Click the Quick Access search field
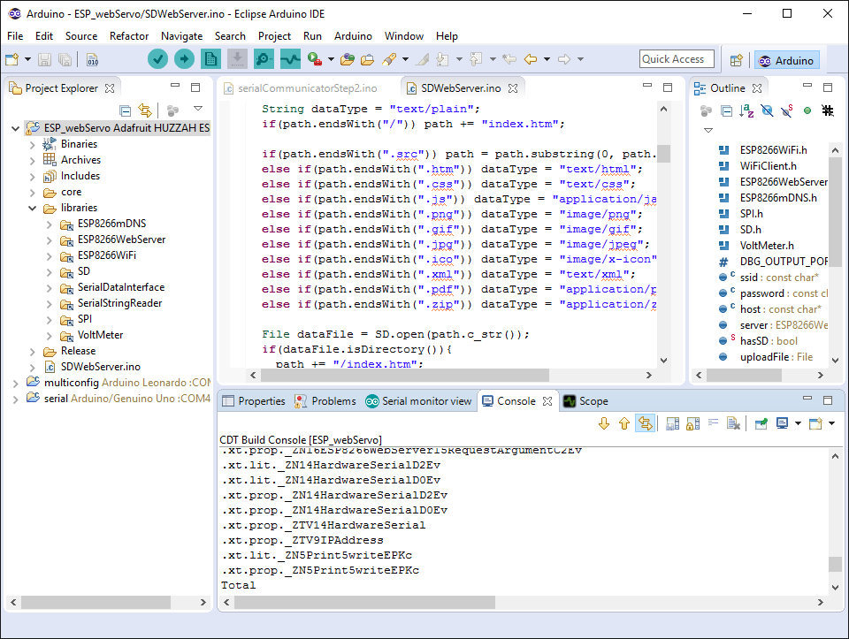 (x=677, y=59)
